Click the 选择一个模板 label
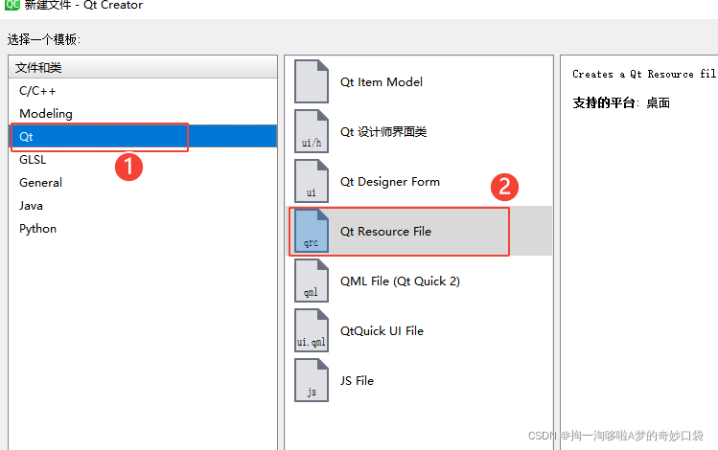 point(44,39)
